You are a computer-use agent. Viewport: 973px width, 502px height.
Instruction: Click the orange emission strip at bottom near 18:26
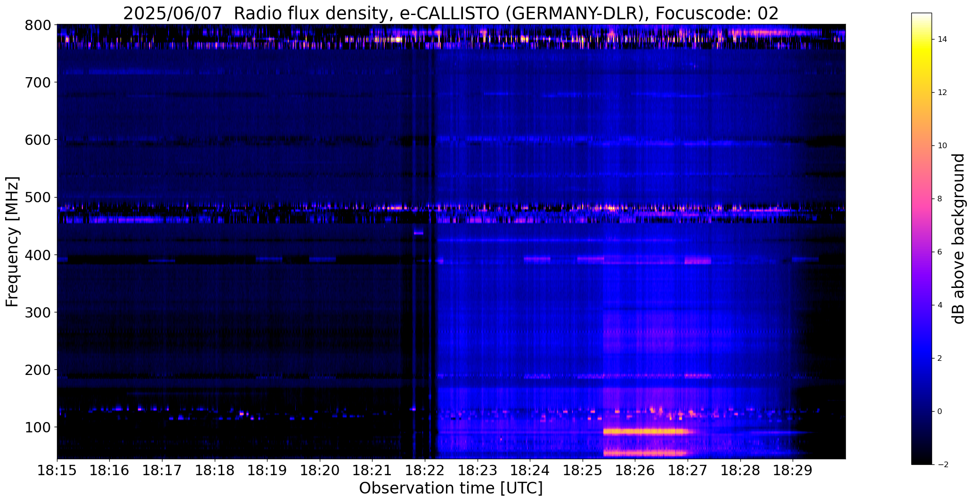tap(645, 453)
